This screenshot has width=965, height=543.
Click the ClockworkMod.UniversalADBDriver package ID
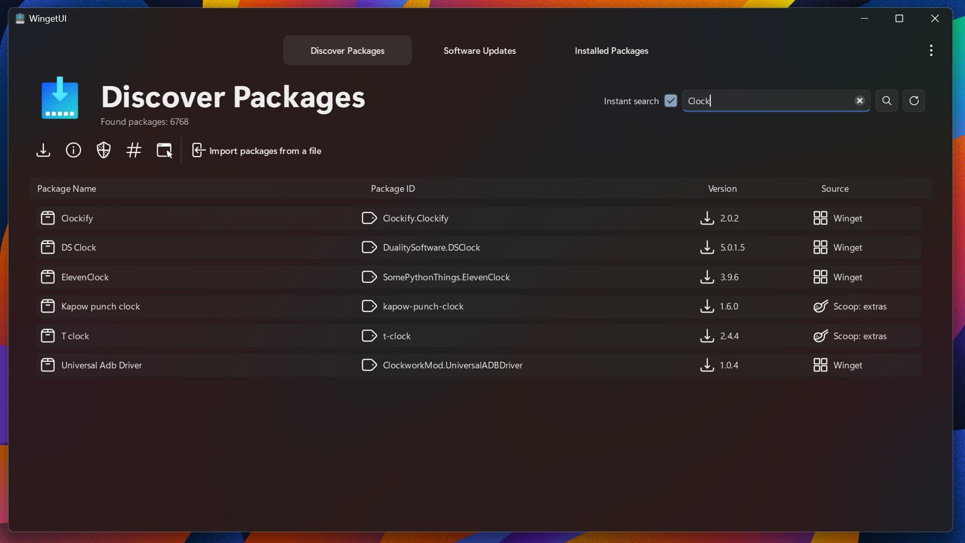(453, 365)
